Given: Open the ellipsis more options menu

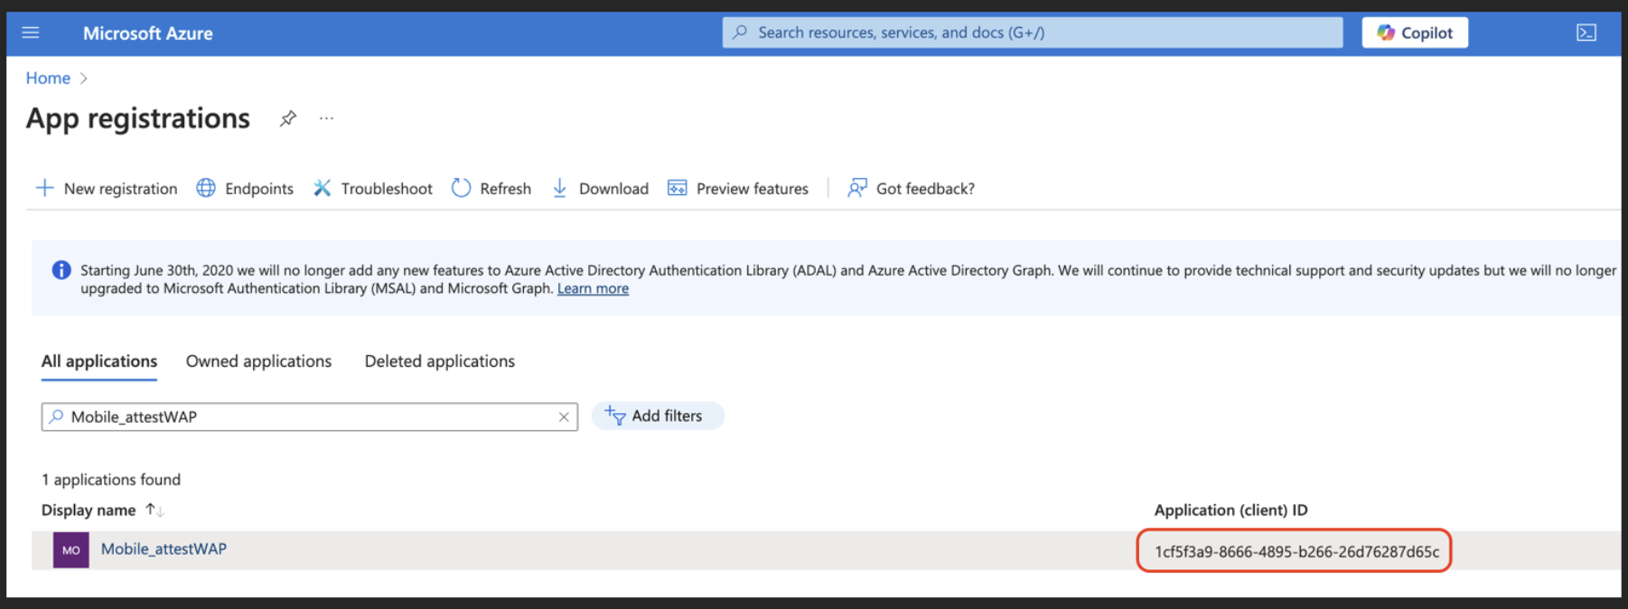Looking at the screenshot, I should coord(326,118).
